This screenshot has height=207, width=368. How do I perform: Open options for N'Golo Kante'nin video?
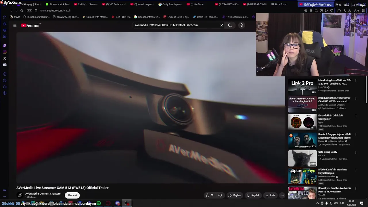point(356,170)
